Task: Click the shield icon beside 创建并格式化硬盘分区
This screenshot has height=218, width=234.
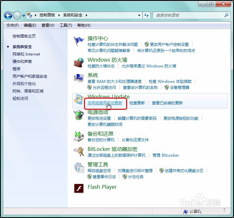Action: (162, 170)
